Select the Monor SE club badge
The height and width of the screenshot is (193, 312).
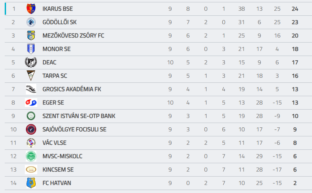coord(31,49)
